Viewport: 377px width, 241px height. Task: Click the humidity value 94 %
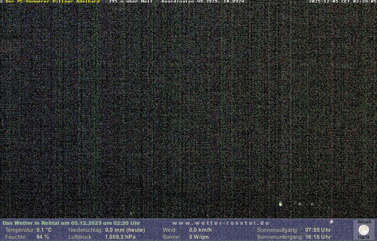pos(42,237)
